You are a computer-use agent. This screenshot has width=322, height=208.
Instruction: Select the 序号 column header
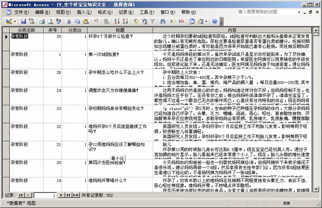53,30
